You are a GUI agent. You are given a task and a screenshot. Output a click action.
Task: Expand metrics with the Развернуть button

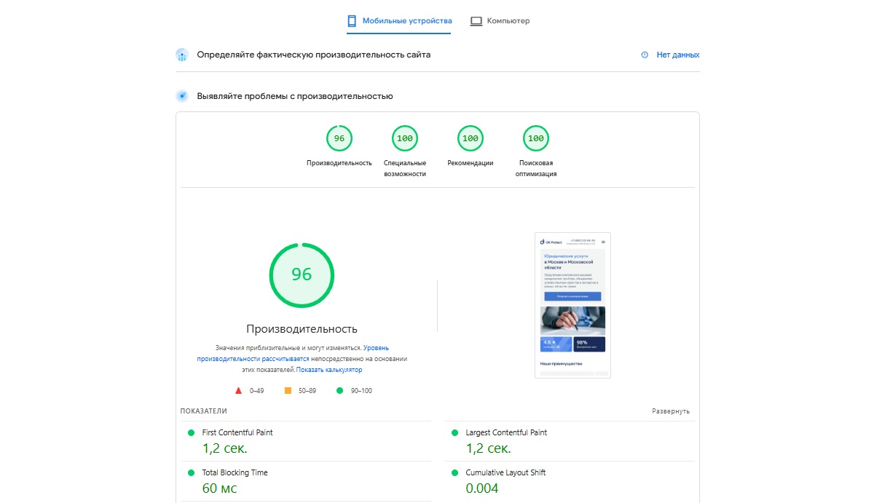(x=671, y=411)
